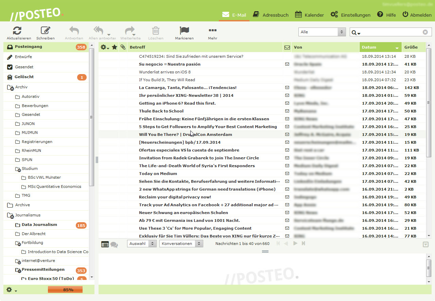
Task: Compose a new message via Schreiben
Action: coord(46,33)
